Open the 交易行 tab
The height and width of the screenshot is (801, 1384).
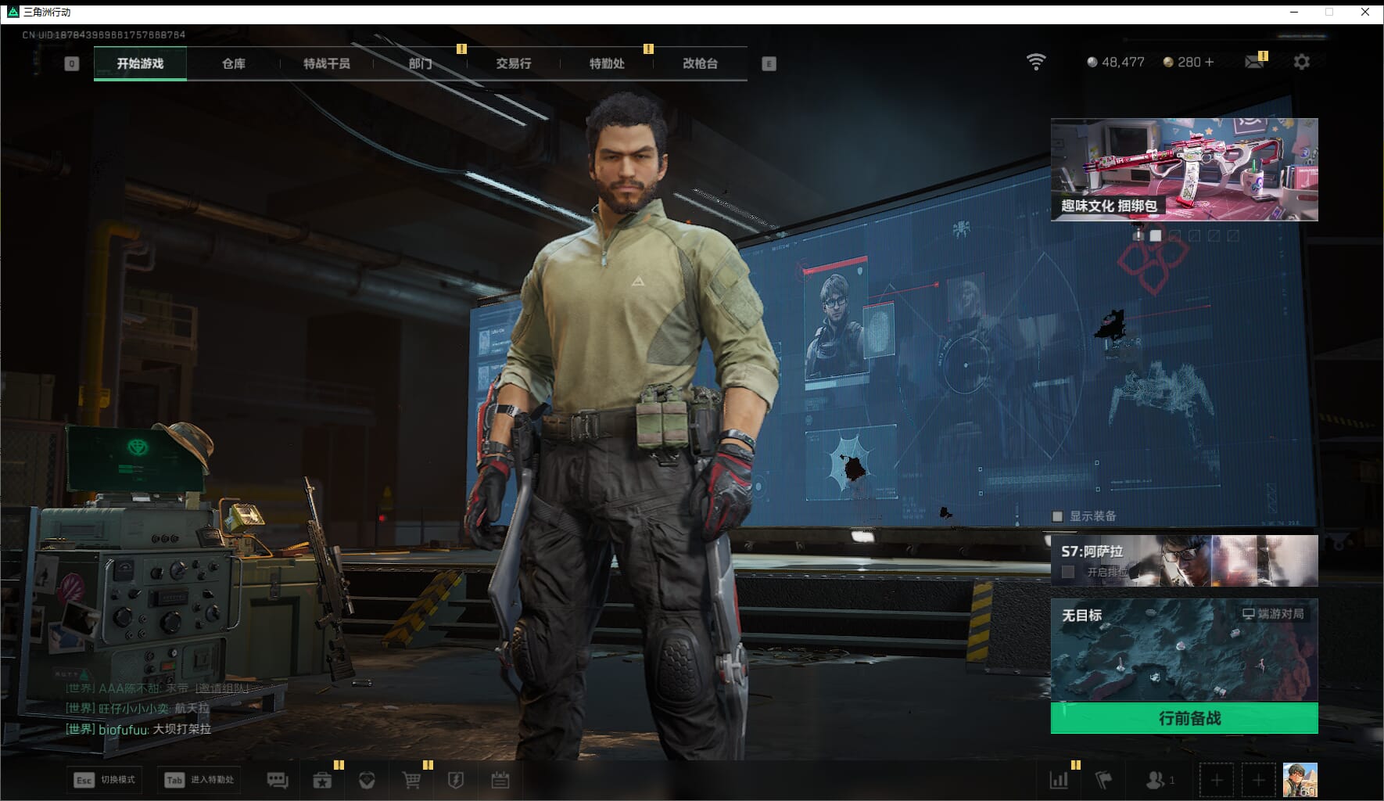click(514, 63)
